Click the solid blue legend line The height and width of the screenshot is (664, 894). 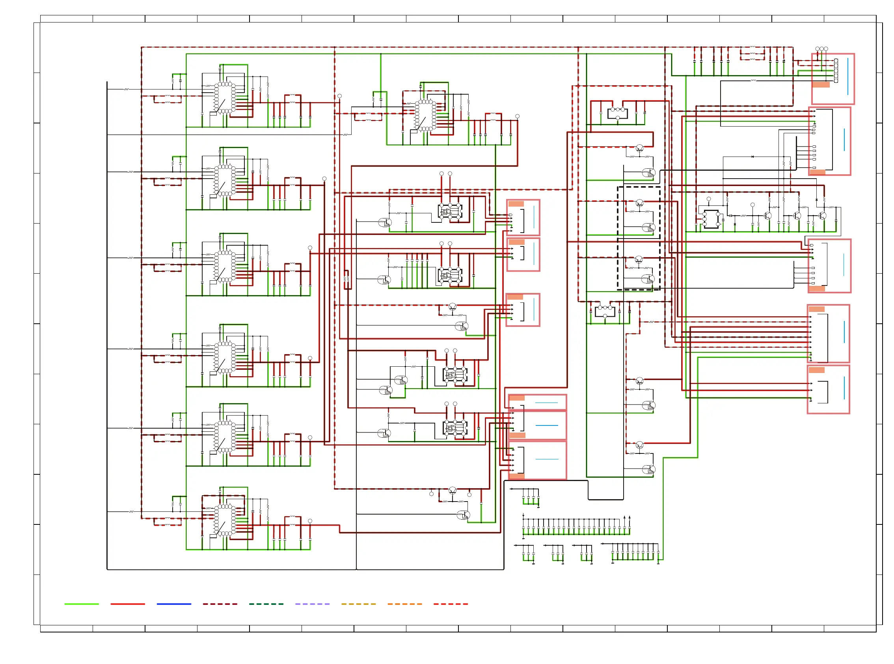tap(174, 604)
